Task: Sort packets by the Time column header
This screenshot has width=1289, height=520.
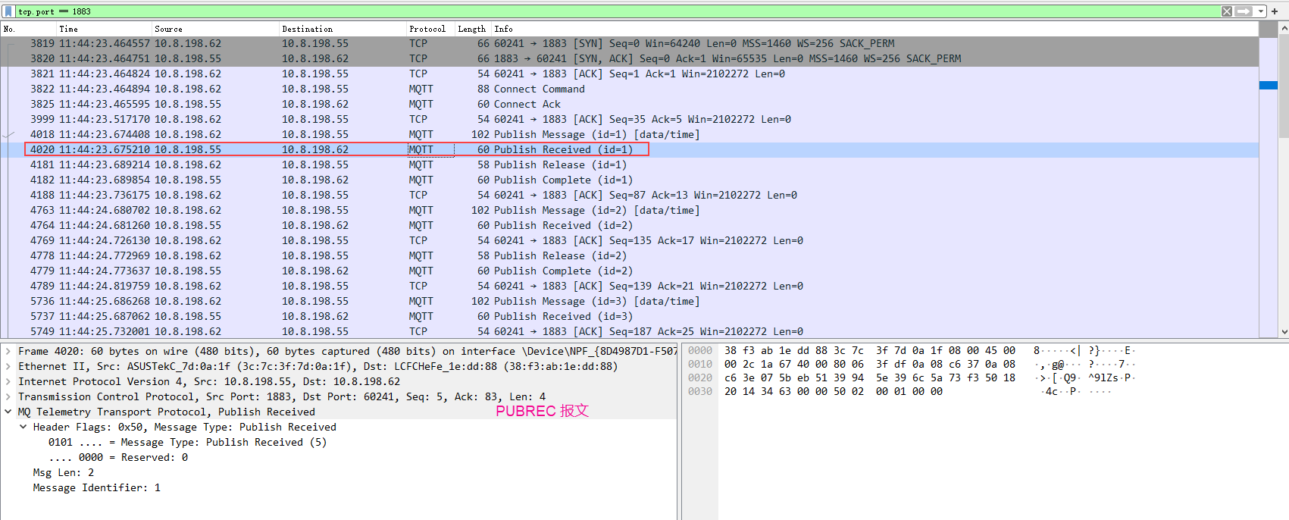Action: click(x=105, y=29)
